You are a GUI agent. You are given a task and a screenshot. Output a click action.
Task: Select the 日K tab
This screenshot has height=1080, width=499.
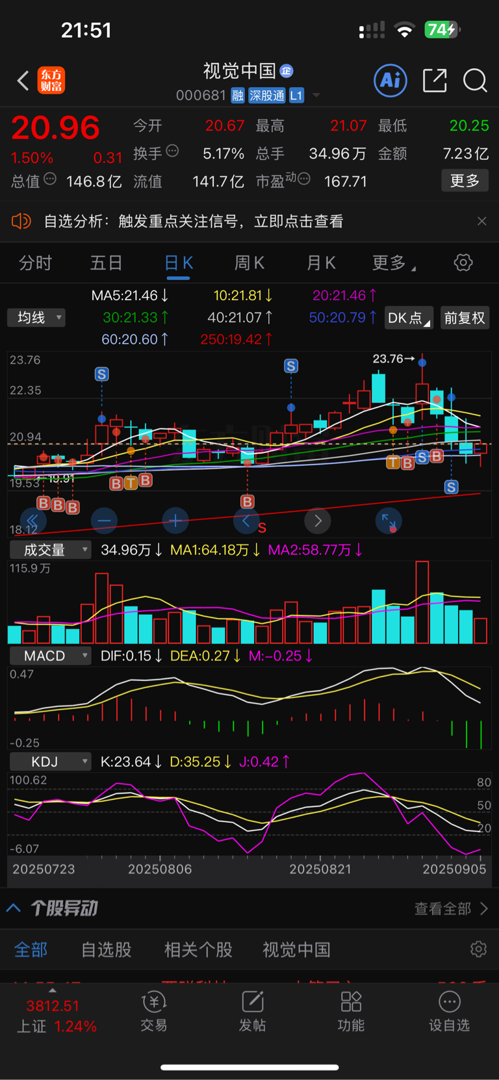coord(179,263)
